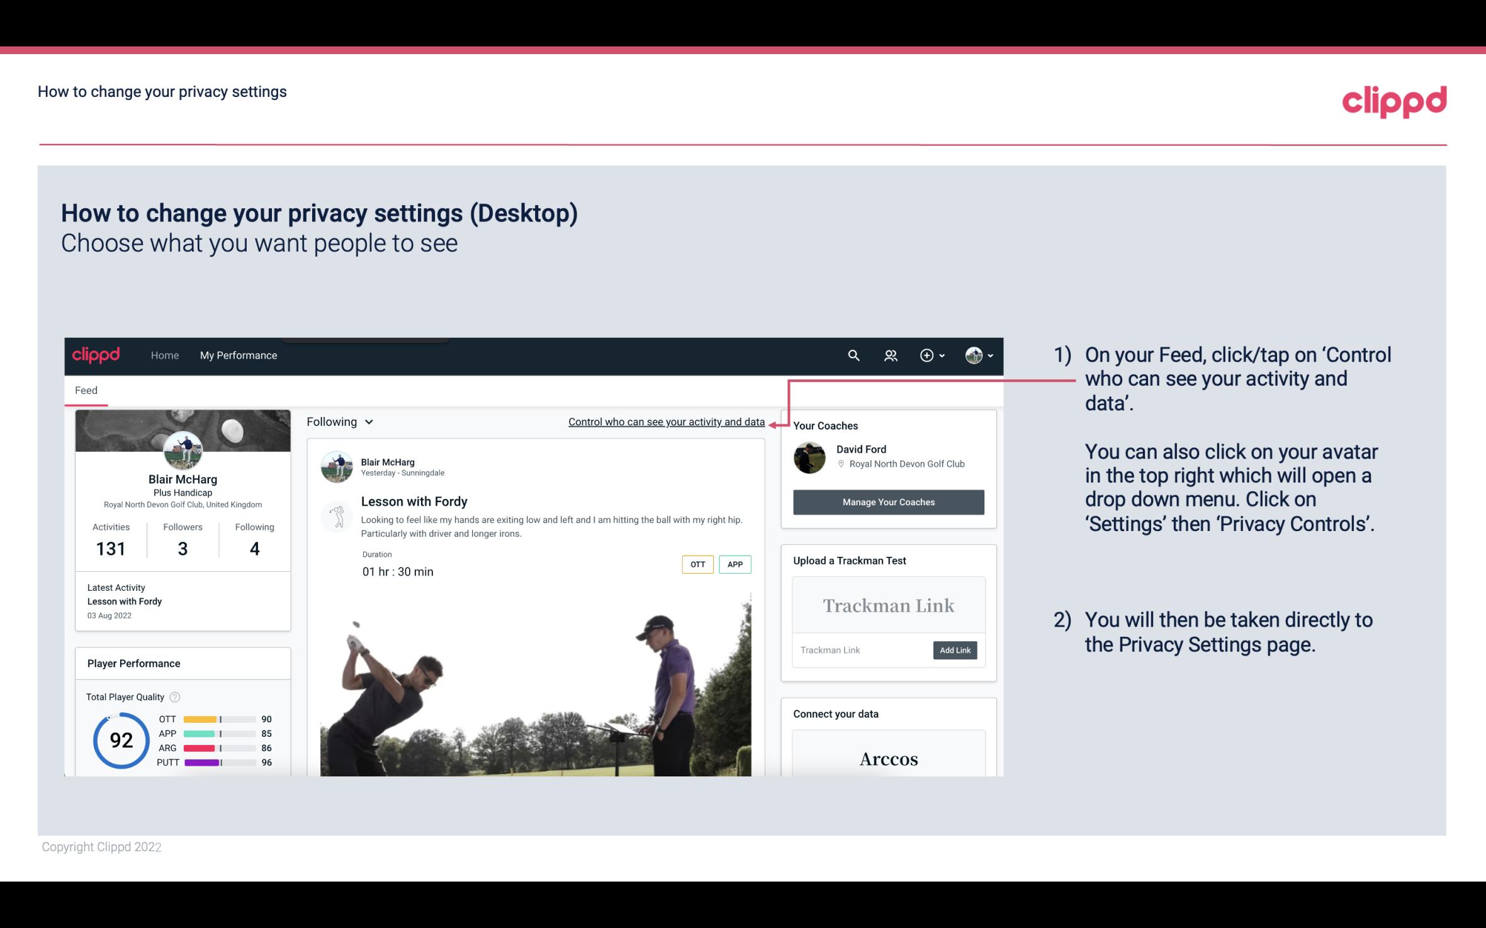Click Add Link for Trackman integration

click(954, 650)
